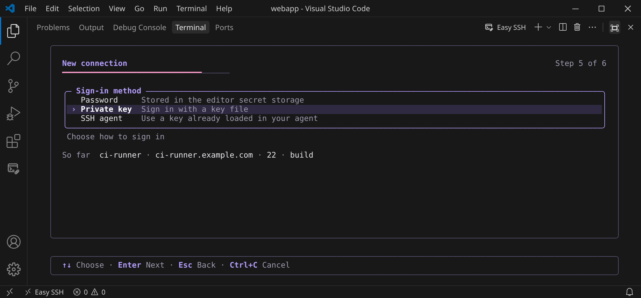Viewport: 641px width, 298px height.
Task: Click the ci-runner.example.com host text
Action: coord(204,155)
